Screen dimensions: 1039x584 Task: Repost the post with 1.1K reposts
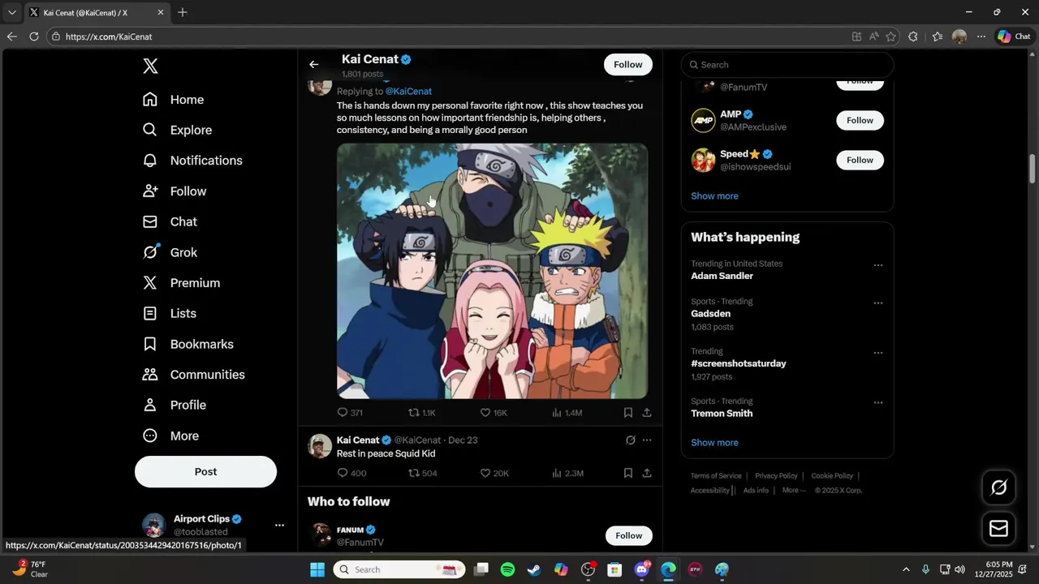click(421, 413)
